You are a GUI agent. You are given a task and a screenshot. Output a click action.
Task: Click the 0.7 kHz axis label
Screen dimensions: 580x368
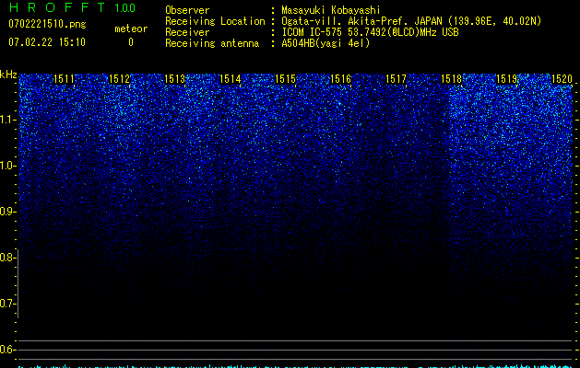coord(6,304)
